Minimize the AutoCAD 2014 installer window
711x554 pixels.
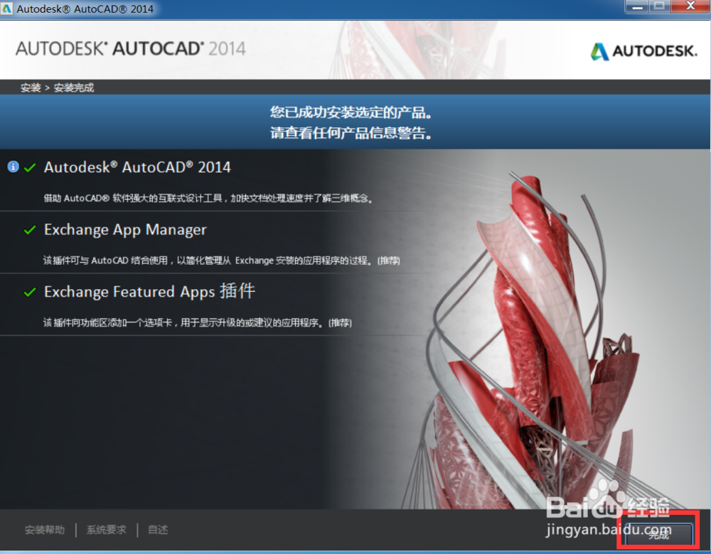[637, 6]
